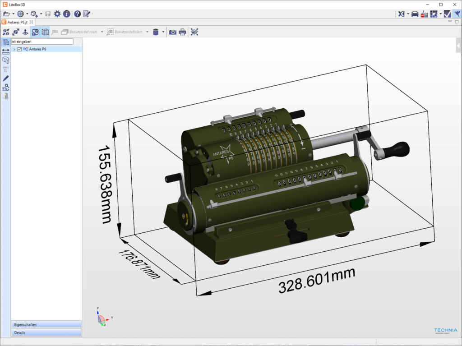Open the search structure sidebar tool

[5, 87]
